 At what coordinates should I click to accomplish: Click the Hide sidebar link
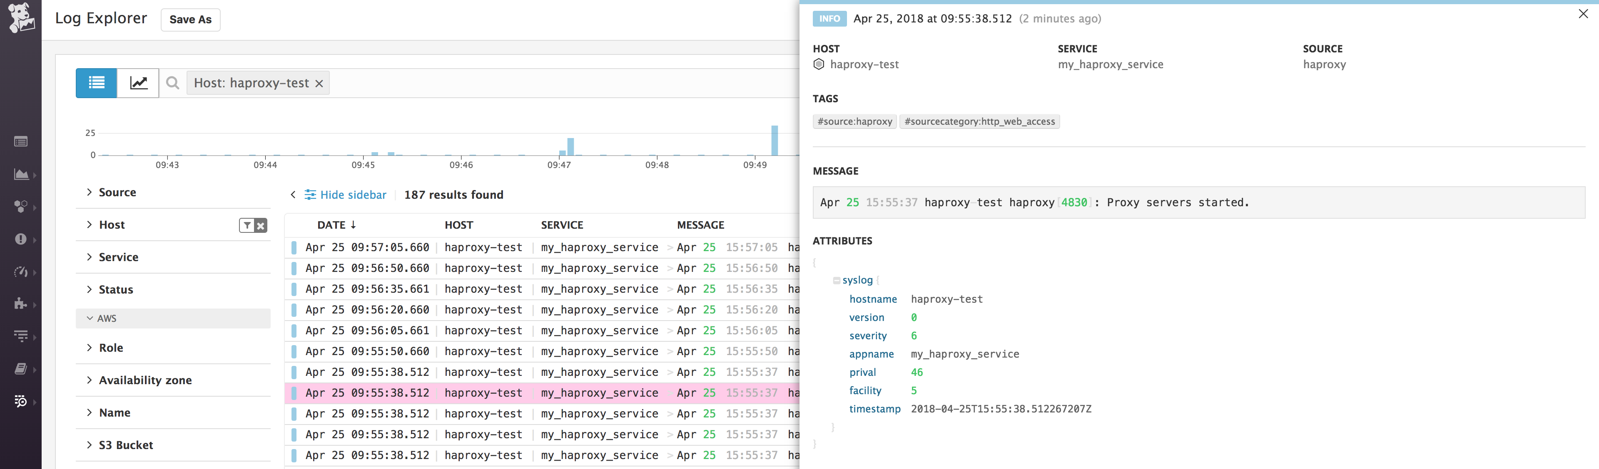pyautogui.click(x=353, y=195)
